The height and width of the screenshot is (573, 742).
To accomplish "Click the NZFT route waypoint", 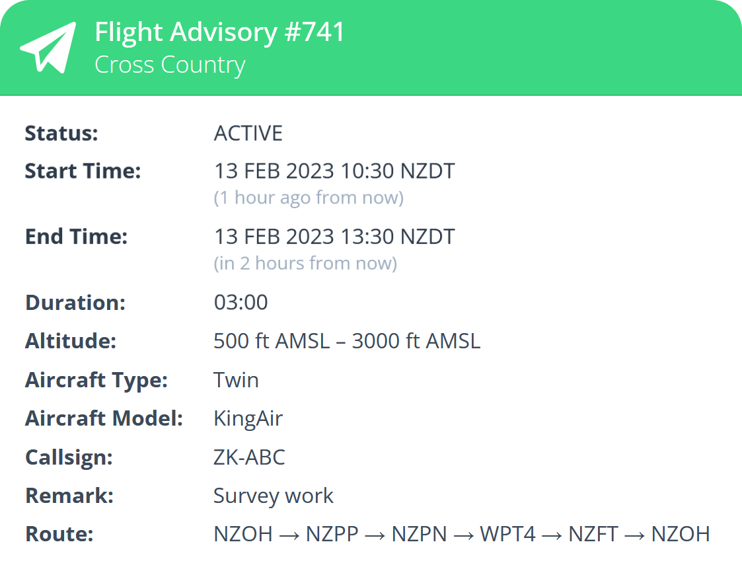I will point(593,535).
